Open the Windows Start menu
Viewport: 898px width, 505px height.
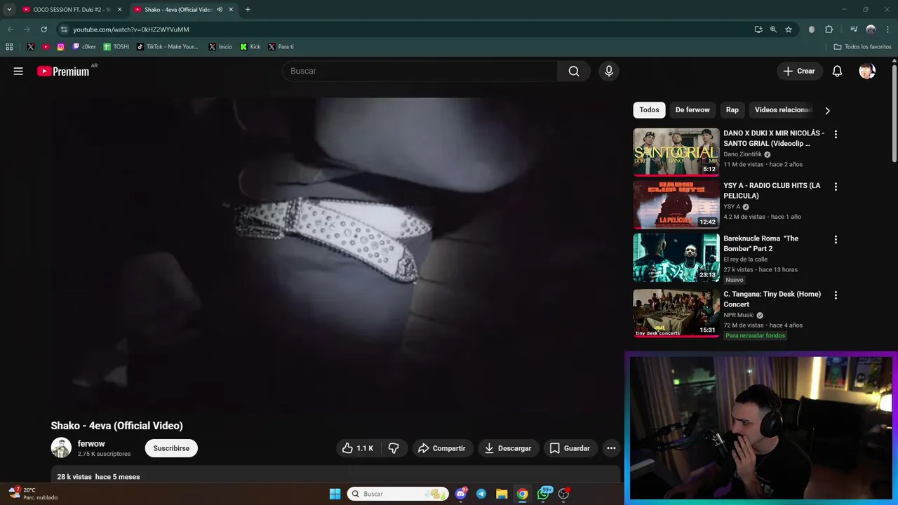coord(335,494)
